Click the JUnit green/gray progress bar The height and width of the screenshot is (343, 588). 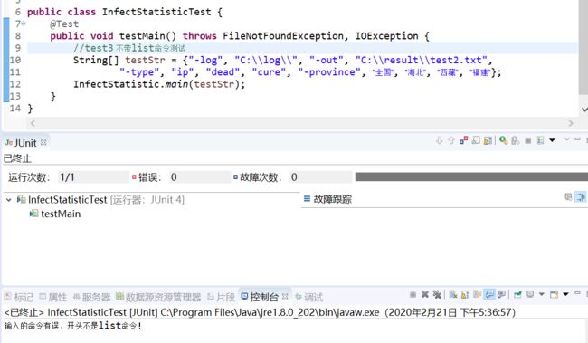click(471, 176)
